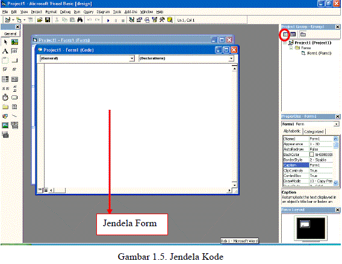Viewport: 342px width, 264px height.
Task: Select the Caption property row
Action: click(308, 165)
